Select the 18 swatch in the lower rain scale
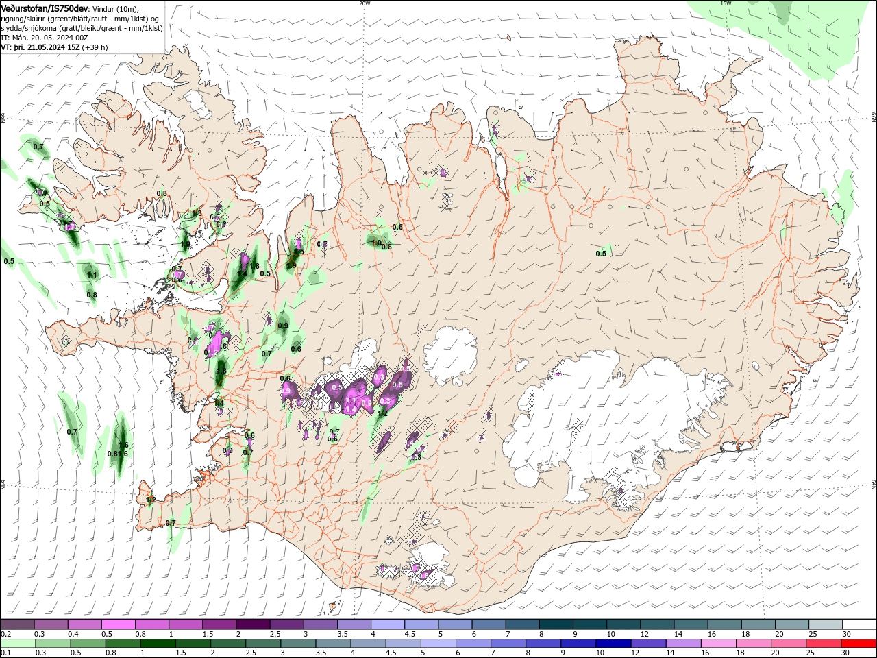This screenshot has width=877, height=658. [754, 644]
